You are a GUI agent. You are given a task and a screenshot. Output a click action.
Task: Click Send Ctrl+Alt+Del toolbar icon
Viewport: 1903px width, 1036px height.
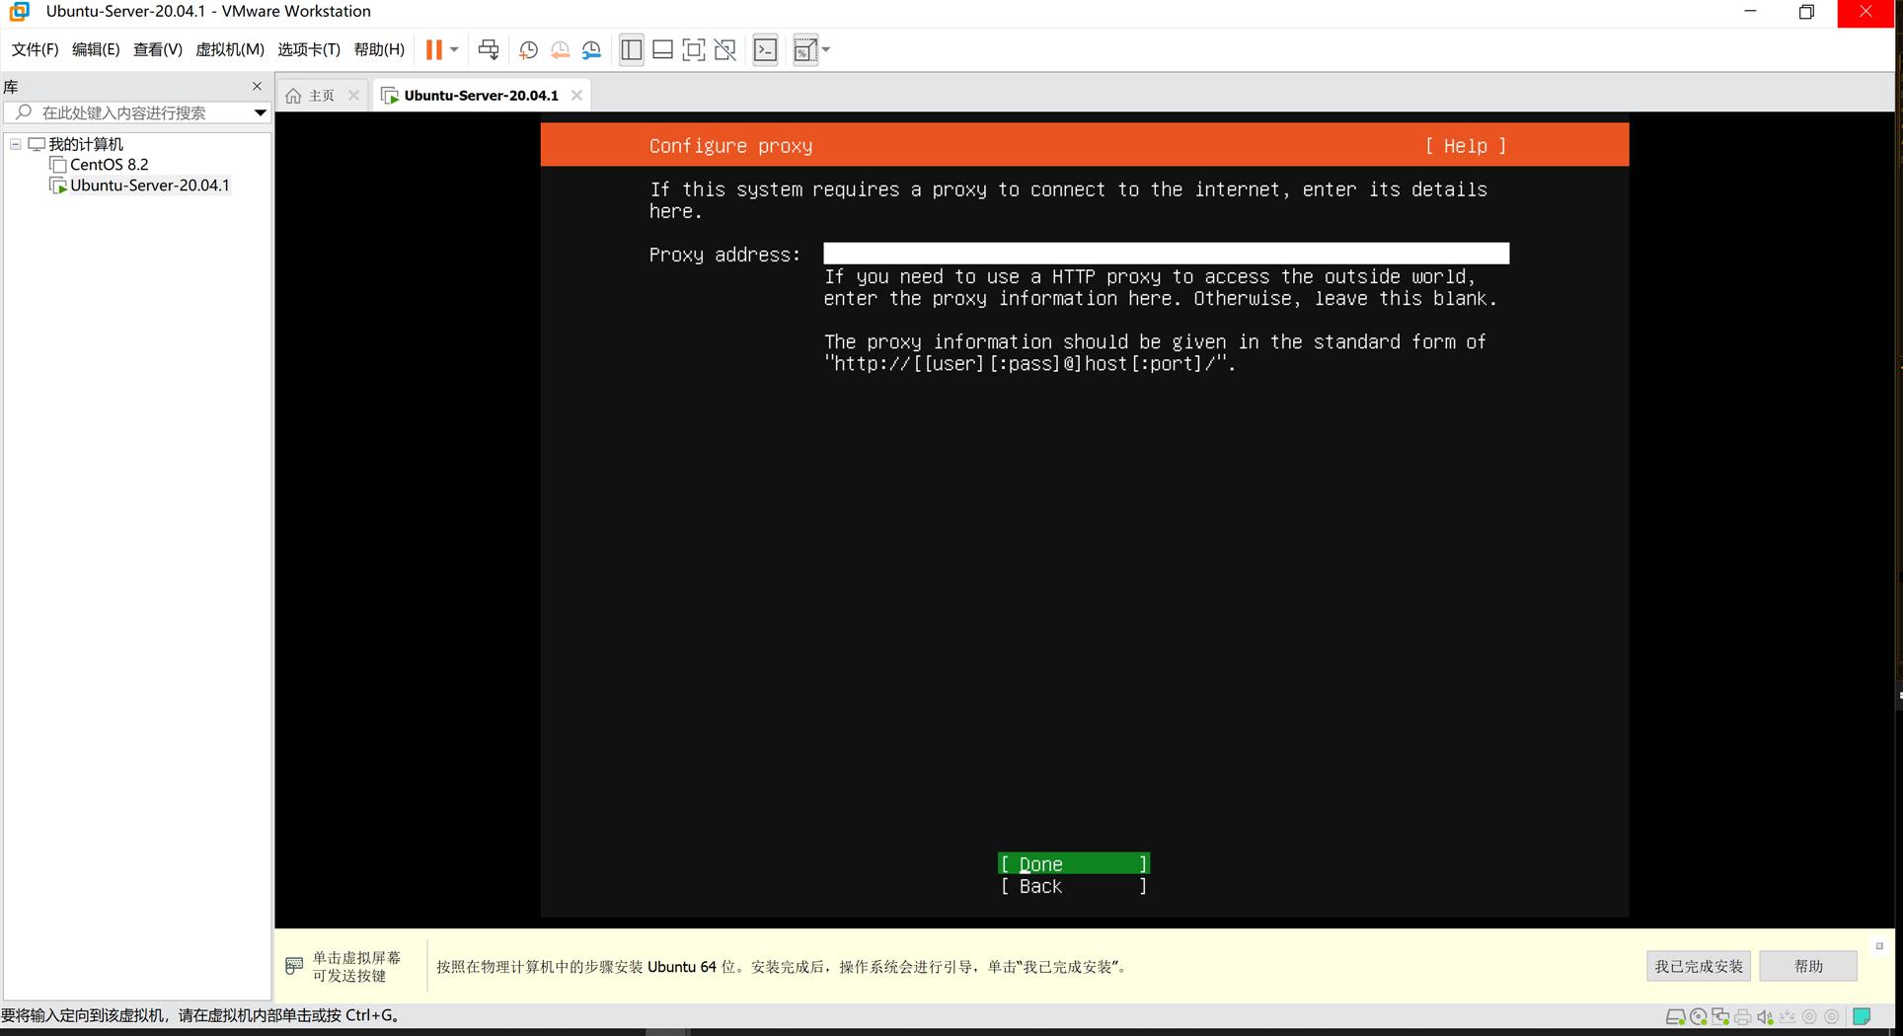tap(489, 49)
